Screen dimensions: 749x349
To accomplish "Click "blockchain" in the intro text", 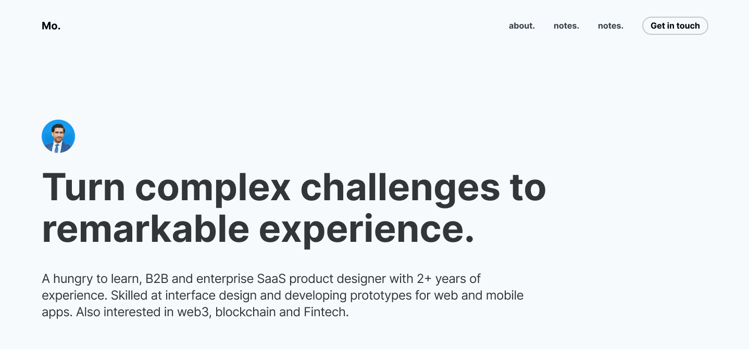I will pyautogui.click(x=245, y=312).
